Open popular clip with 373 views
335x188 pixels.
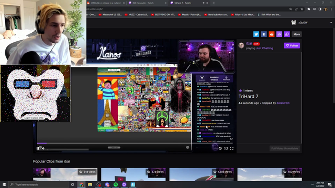tap(133, 174)
